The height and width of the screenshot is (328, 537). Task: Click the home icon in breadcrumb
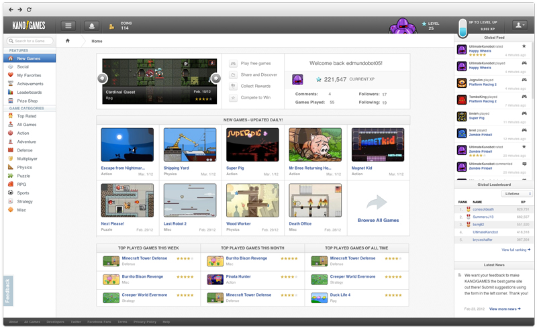click(x=68, y=41)
